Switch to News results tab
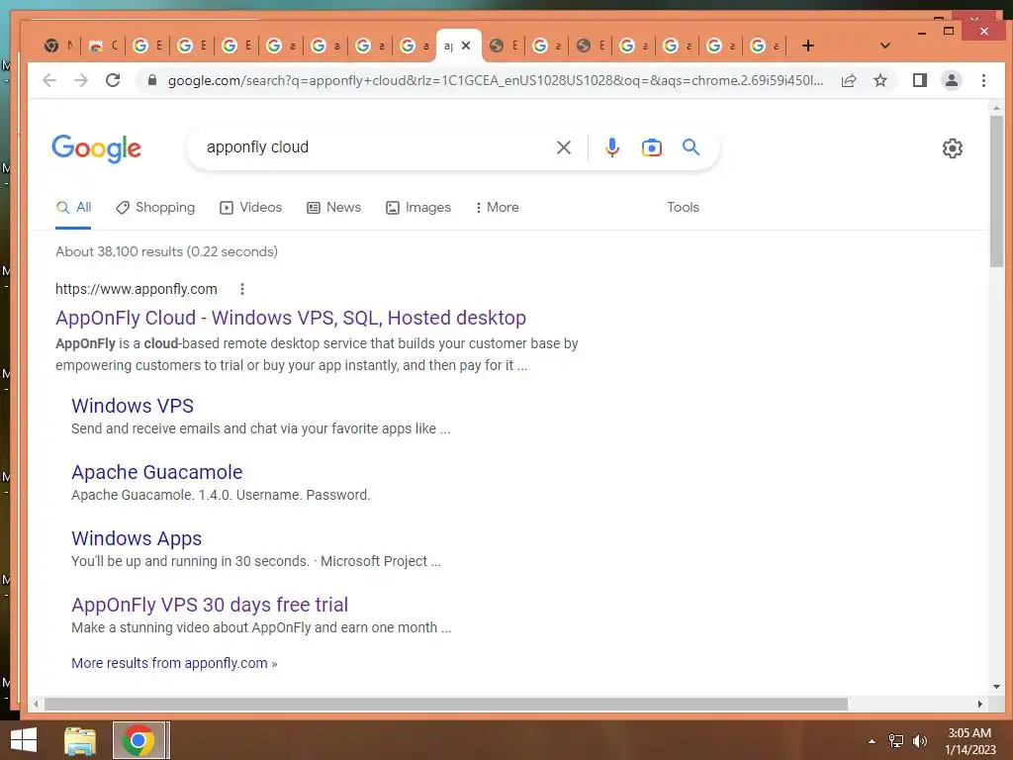This screenshot has width=1013, height=760. [x=333, y=208]
